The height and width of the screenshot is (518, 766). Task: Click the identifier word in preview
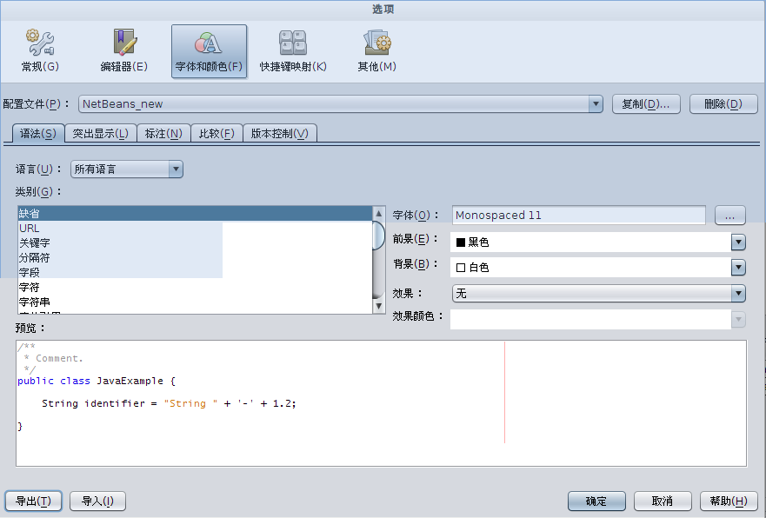115,403
